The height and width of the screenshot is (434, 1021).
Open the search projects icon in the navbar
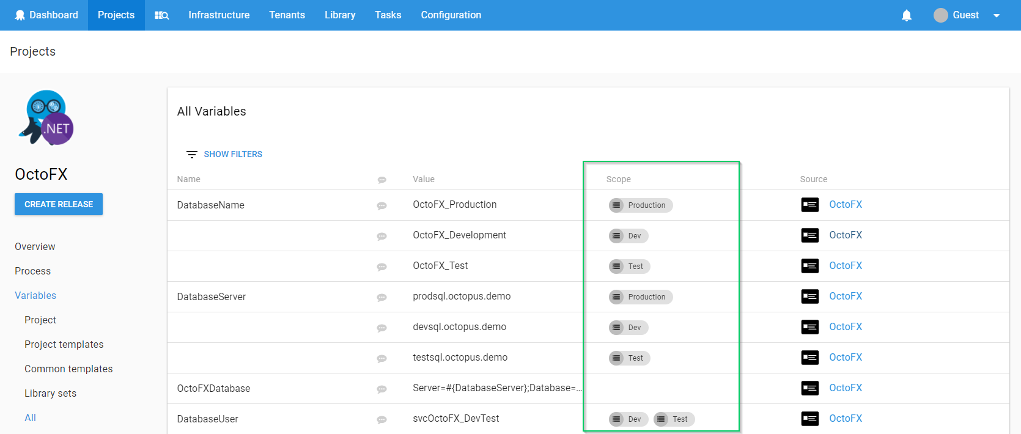161,15
